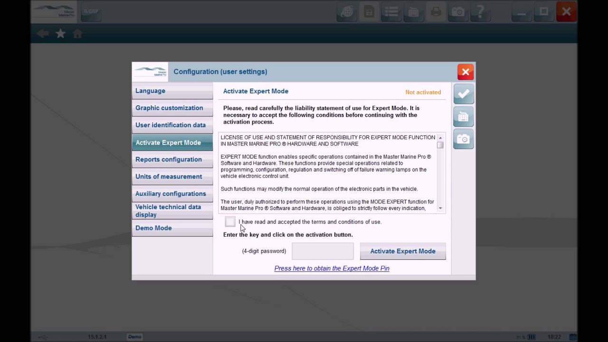
Task: Click the Activate Expert Mode button
Action: (403, 251)
